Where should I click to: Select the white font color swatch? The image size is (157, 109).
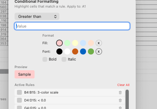point(67,51)
